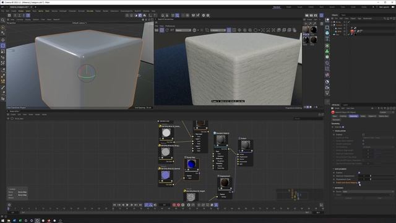Switch to the Takes tab in Object Manager
Screen dimensions: 396x223
pos(343,15)
